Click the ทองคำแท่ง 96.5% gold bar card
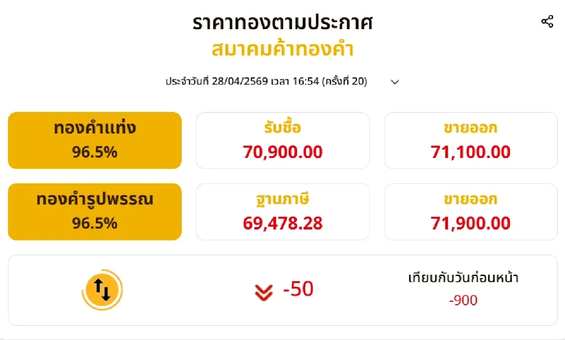 coord(94,140)
